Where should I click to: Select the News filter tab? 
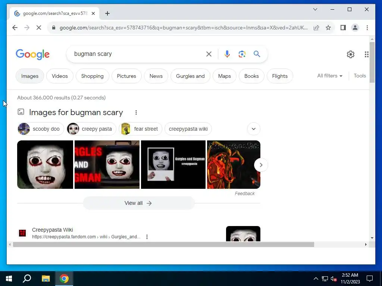pos(156,76)
